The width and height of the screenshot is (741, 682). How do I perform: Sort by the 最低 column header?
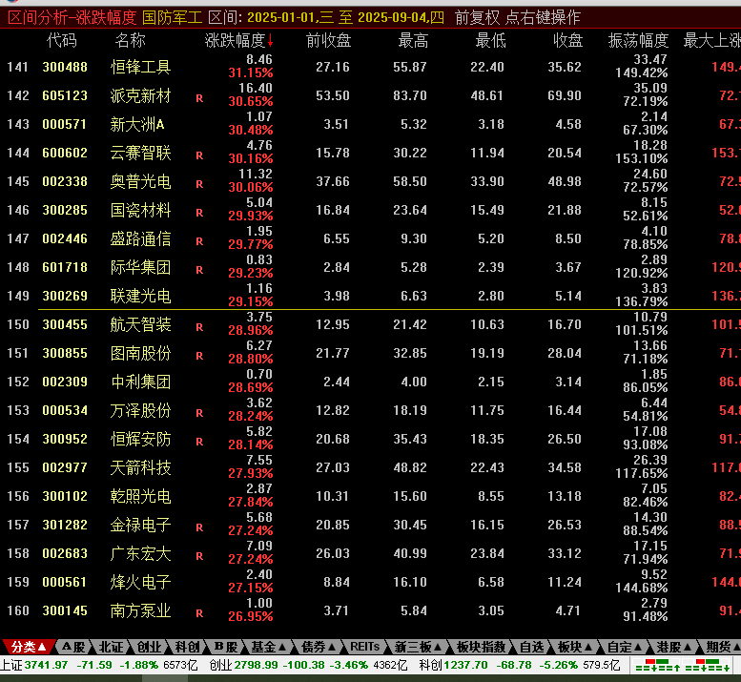click(490, 41)
